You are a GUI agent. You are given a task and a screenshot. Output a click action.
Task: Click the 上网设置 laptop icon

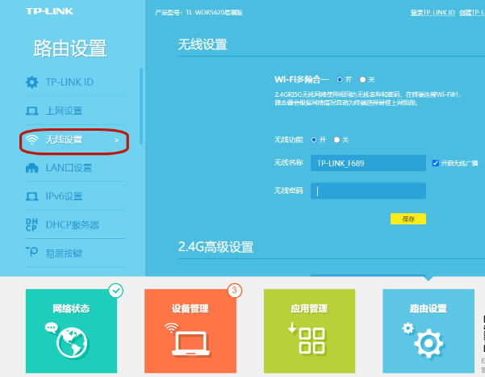31,111
